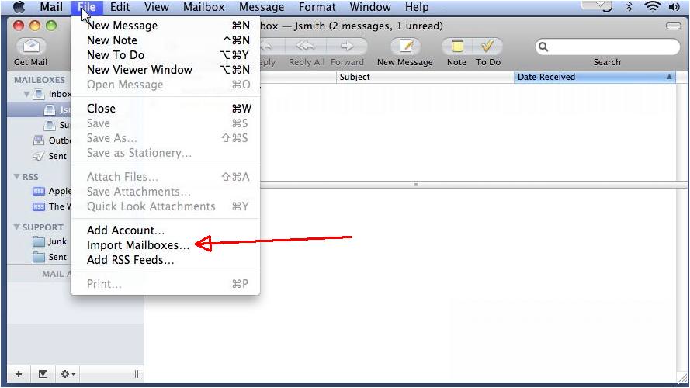Click inside the Search field

tap(607, 47)
